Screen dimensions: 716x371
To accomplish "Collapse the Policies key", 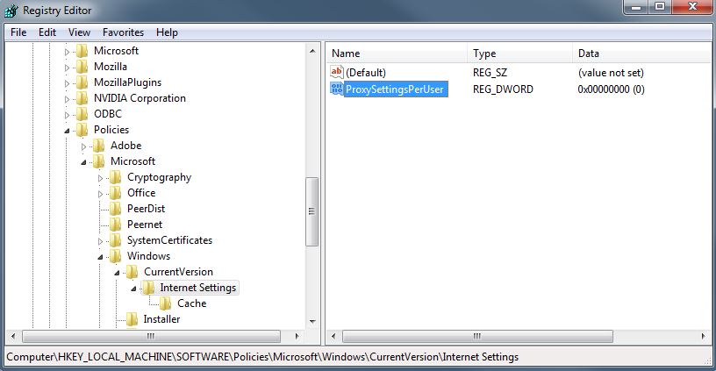I will tap(67, 131).
